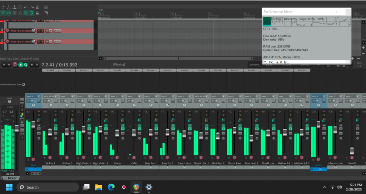Toggle the metronome icon in toolbar
Image resolution: width=366 pixels, height=194 pixels.
(x=37, y=7)
